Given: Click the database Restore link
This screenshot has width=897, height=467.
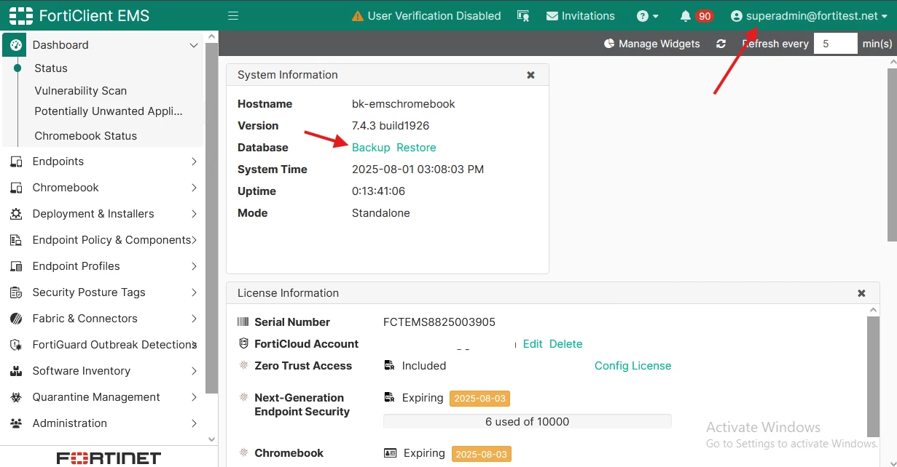Looking at the screenshot, I should click(416, 148).
